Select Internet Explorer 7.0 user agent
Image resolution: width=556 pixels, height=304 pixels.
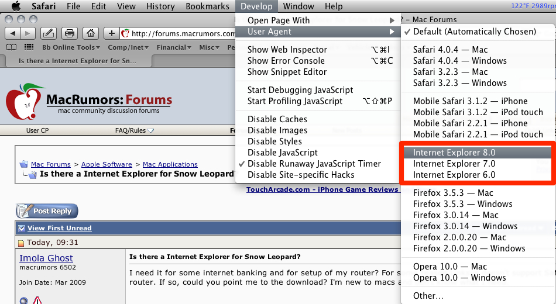(x=478, y=164)
